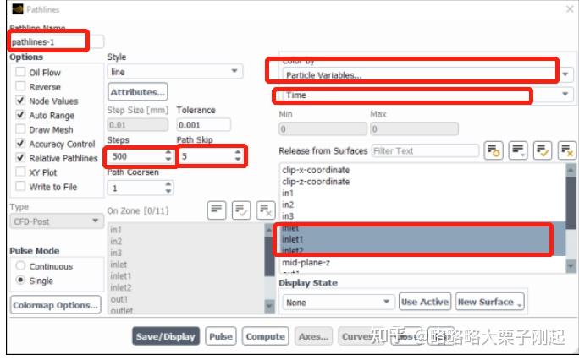579x360 pixels.
Task: Decrease Path Skip value
Action: [238, 160]
